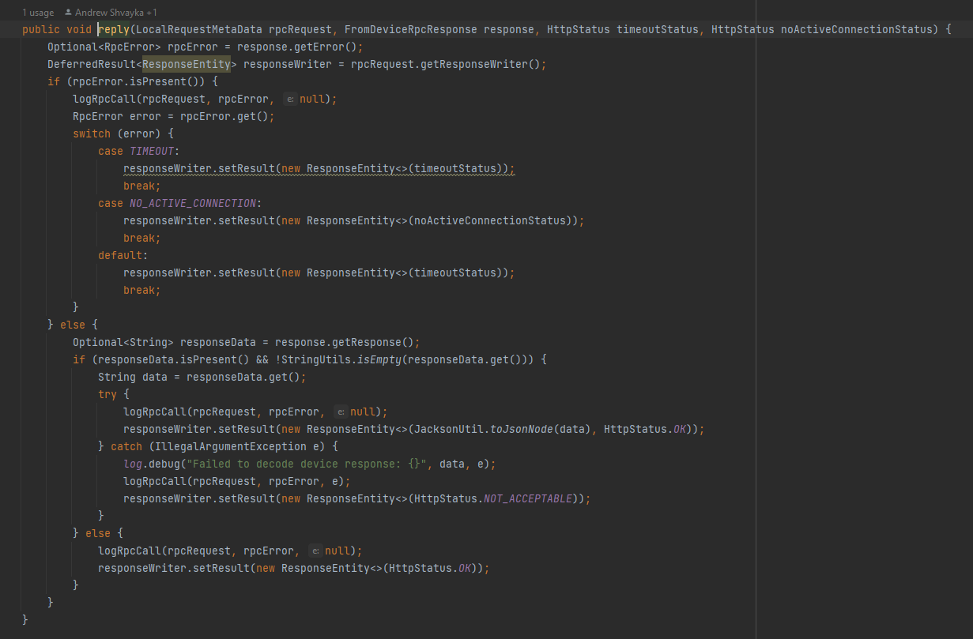Click the 'toJsonNode' method call
The image size is (973, 639).
(x=522, y=429)
